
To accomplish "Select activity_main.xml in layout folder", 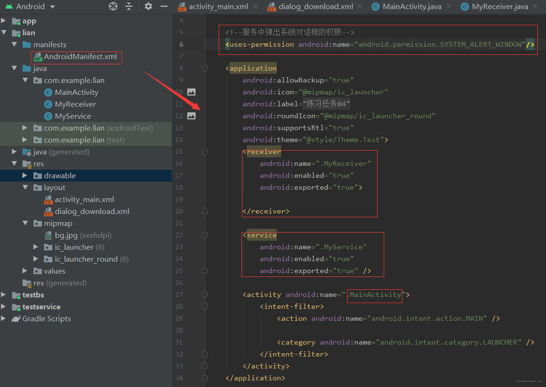I will 84,199.
